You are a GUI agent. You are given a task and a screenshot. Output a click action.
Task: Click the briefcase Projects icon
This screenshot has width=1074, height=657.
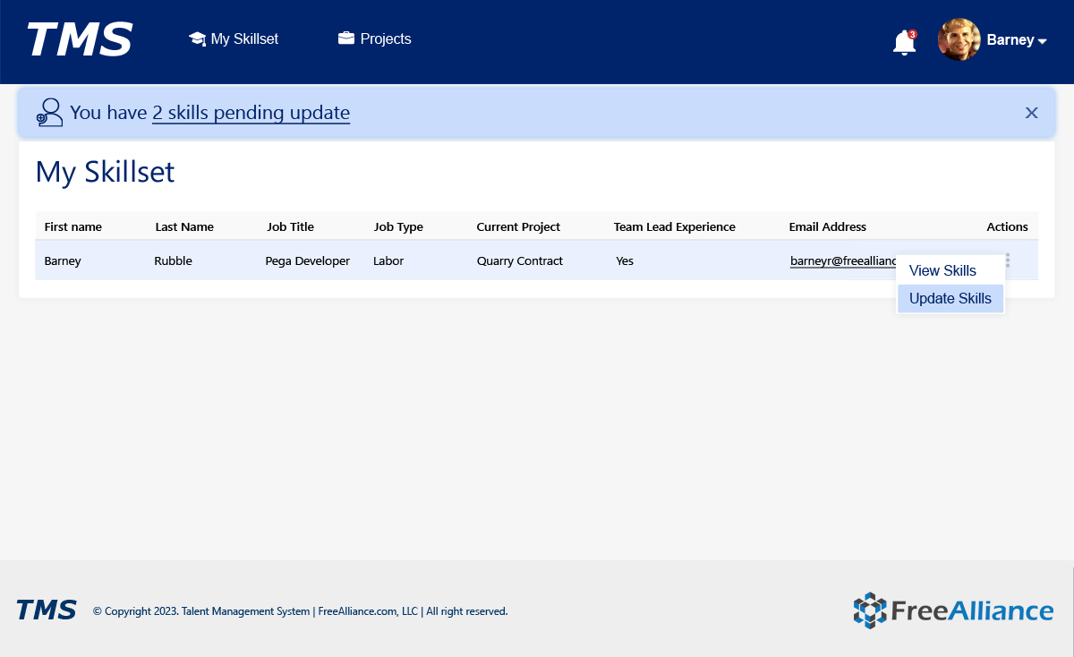[x=346, y=38]
